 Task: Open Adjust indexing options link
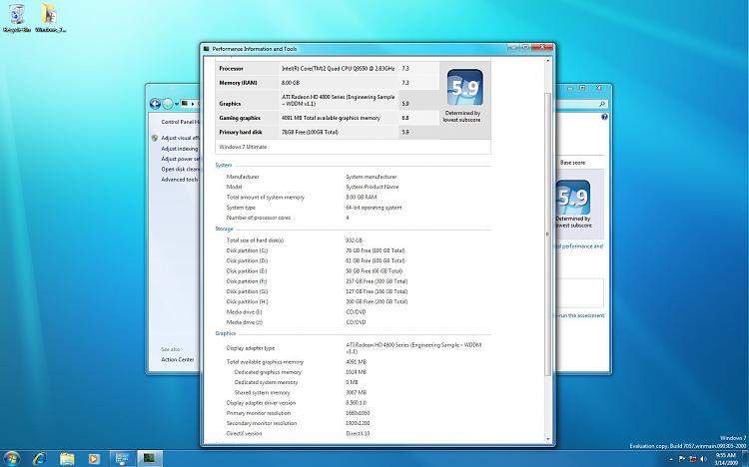tap(180, 149)
